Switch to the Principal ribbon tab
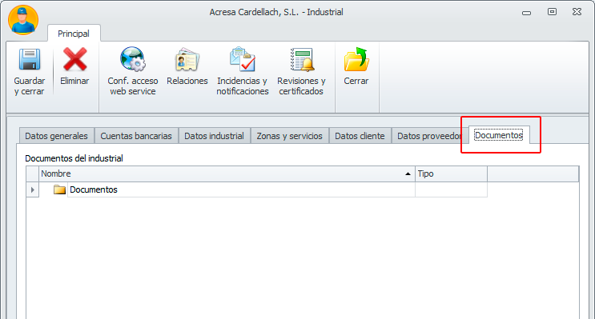Image resolution: width=595 pixels, height=319 pixels. tap(74, 34)
